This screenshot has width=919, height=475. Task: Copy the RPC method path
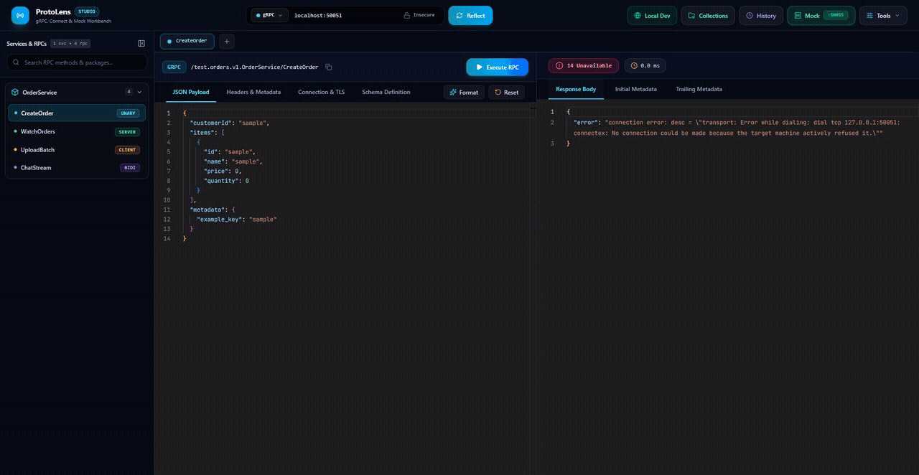pos(329,67)
